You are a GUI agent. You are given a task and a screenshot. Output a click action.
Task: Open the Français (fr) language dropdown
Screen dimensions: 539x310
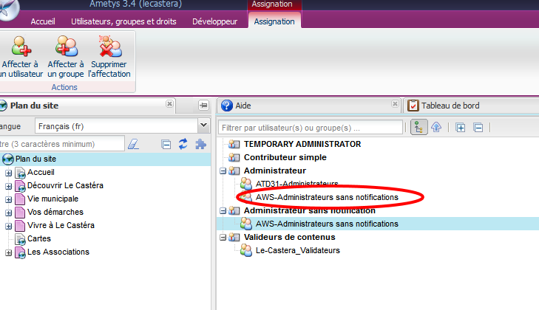pos(203,125)
